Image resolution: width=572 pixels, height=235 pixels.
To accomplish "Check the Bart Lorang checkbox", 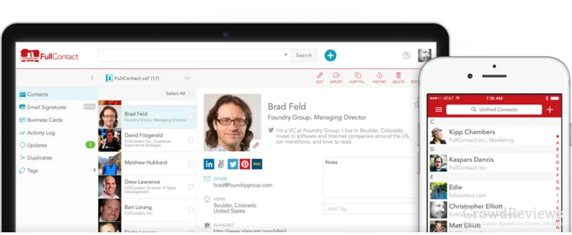I will (x=191, y=210).
